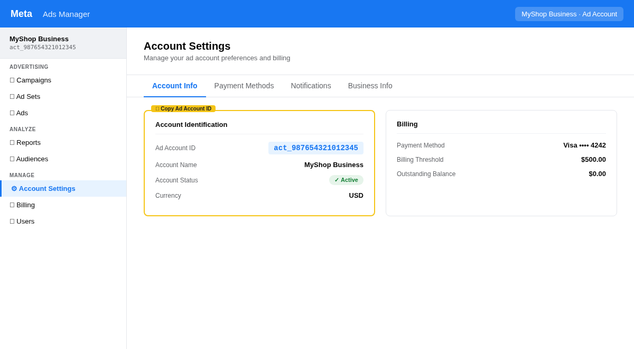Click the Currency label
The image size is (634, 349).
[x=168, y=196]
